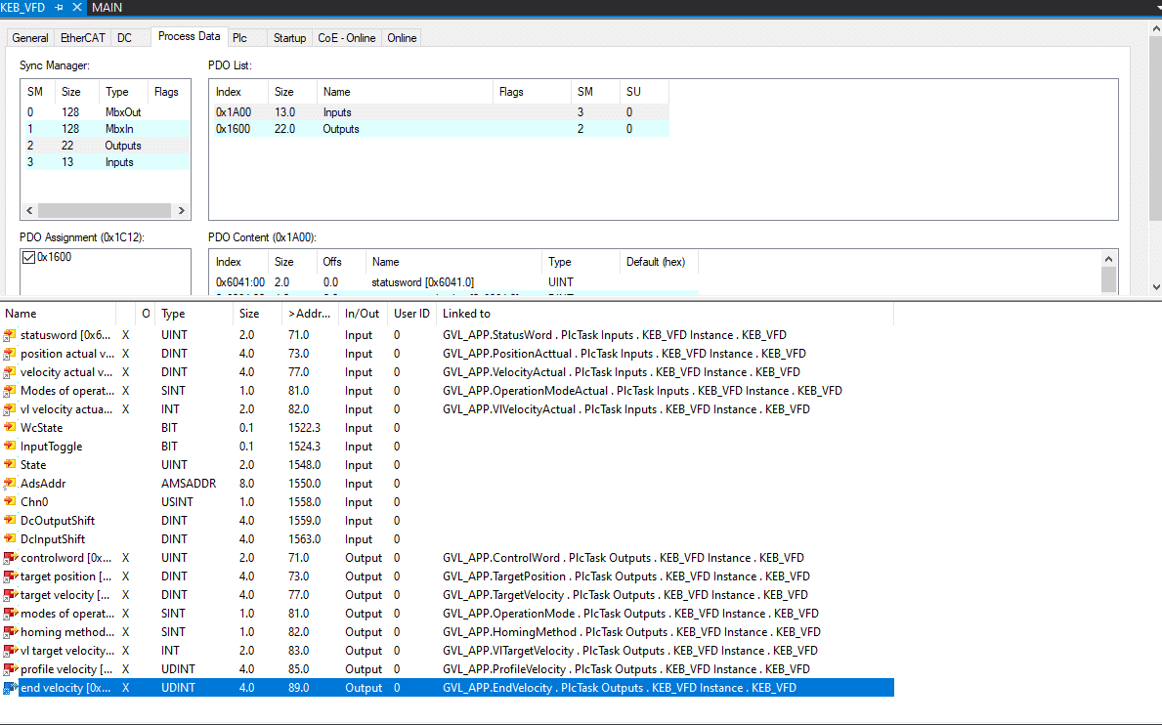
Task: Close the KEB_VFD document tab
Action: coord(77,8)
